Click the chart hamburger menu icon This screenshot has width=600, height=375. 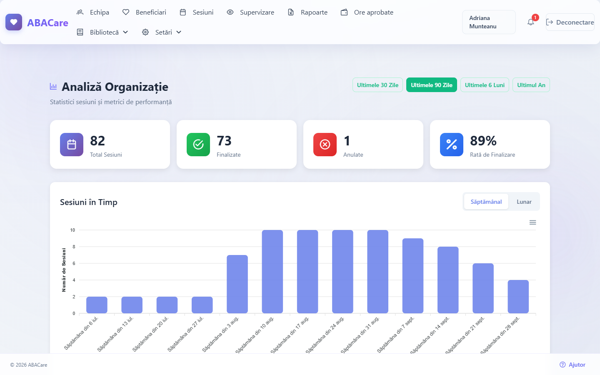[x=532, y=222]
